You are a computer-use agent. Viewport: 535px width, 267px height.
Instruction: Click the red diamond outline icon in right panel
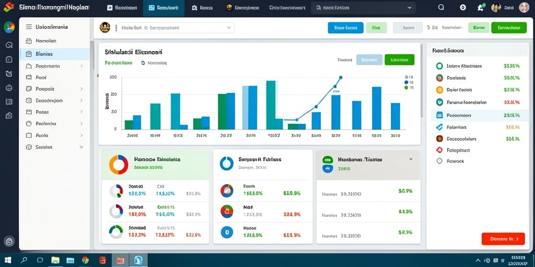coord(439,150)
